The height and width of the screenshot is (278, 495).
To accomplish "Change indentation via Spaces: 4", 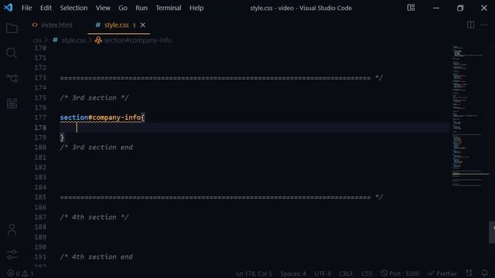I will 293,273.
